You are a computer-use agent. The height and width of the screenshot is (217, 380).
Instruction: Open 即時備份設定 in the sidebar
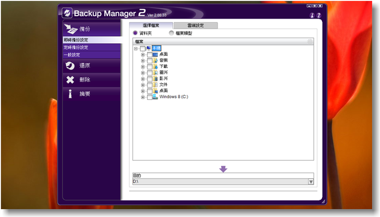(x=92, y=40)
